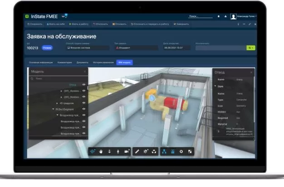Click the notification bell icon in header
The image size is (284, 187).
(x=219, y=16)
